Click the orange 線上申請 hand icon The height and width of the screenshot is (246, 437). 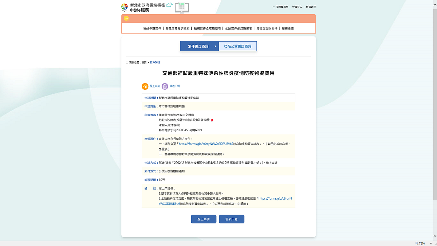click(145, 86)
